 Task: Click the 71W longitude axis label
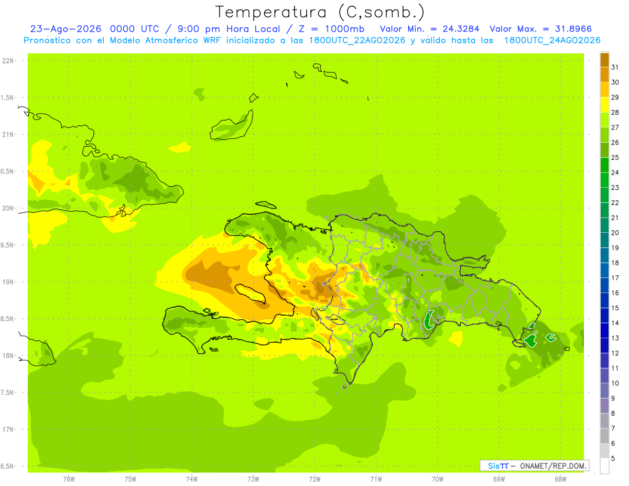376,479
